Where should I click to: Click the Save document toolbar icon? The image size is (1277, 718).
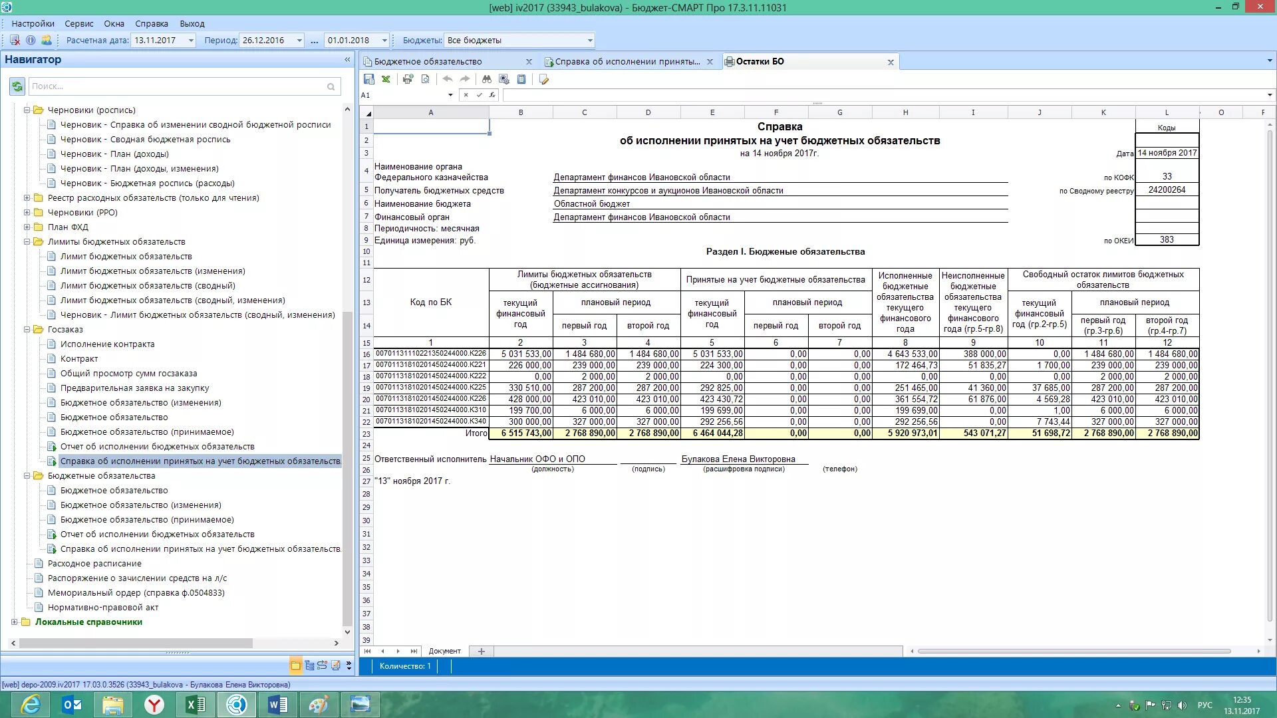[x=369, y=79]
